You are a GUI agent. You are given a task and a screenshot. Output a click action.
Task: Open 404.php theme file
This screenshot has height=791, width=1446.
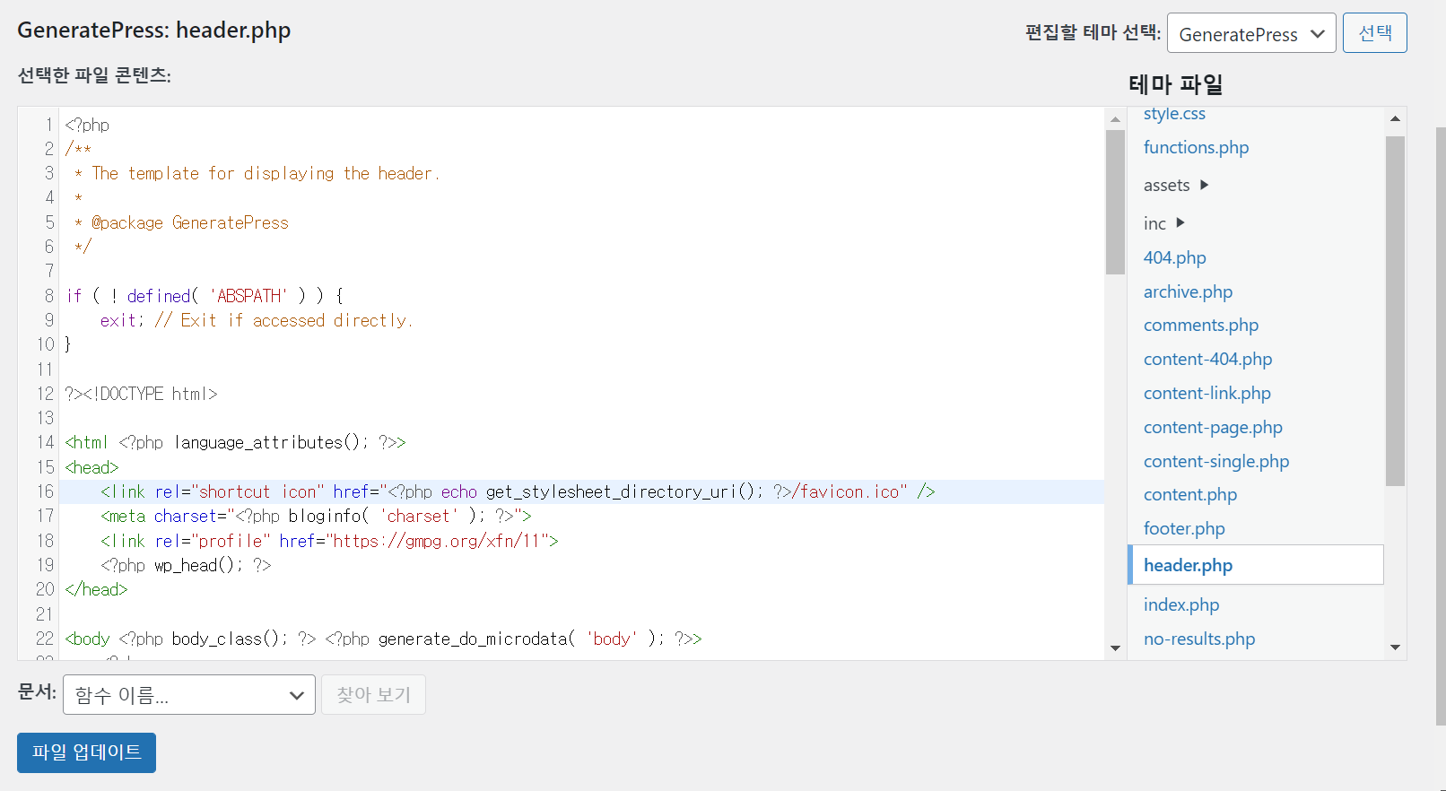(1174, 258)
